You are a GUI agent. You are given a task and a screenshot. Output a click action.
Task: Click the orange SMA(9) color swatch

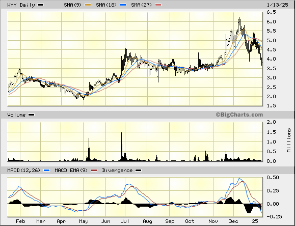pos(88,5)
